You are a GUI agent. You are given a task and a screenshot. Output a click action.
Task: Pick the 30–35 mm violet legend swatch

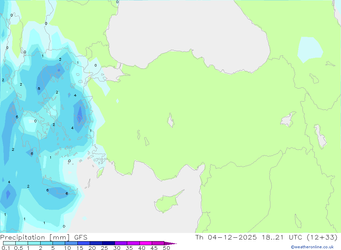pos(121,243)
